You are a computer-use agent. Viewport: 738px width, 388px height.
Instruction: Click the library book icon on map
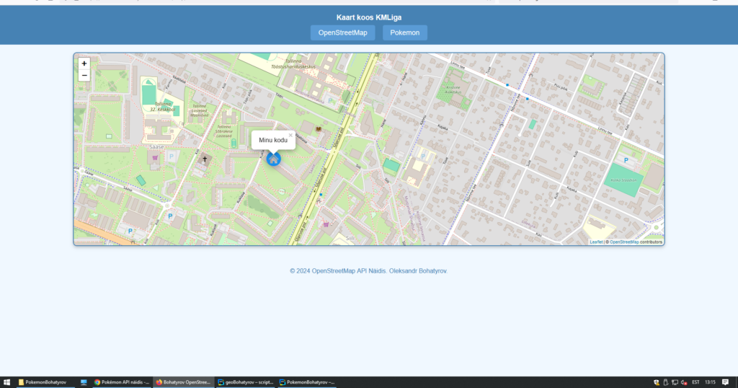(x=319, y=129)
